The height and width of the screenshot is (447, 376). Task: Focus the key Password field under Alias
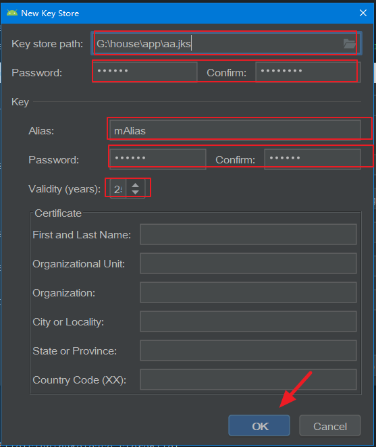coord(158,159)
